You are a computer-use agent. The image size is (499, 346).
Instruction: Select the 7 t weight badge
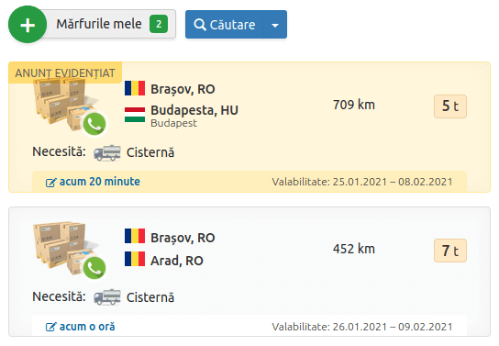coord(450,251)
